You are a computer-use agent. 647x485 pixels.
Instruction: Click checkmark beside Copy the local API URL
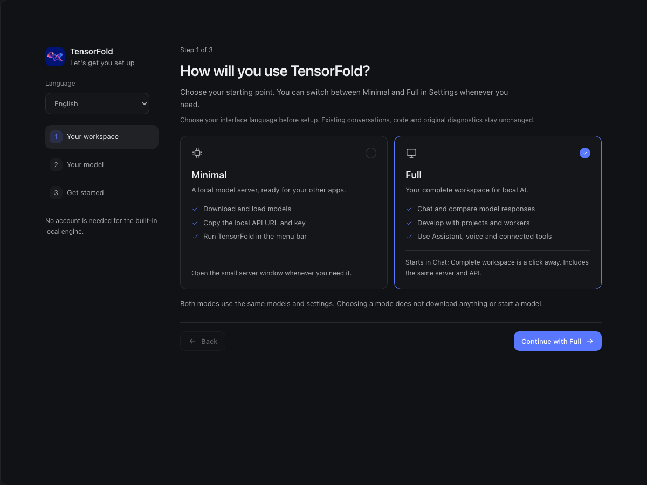195,223
